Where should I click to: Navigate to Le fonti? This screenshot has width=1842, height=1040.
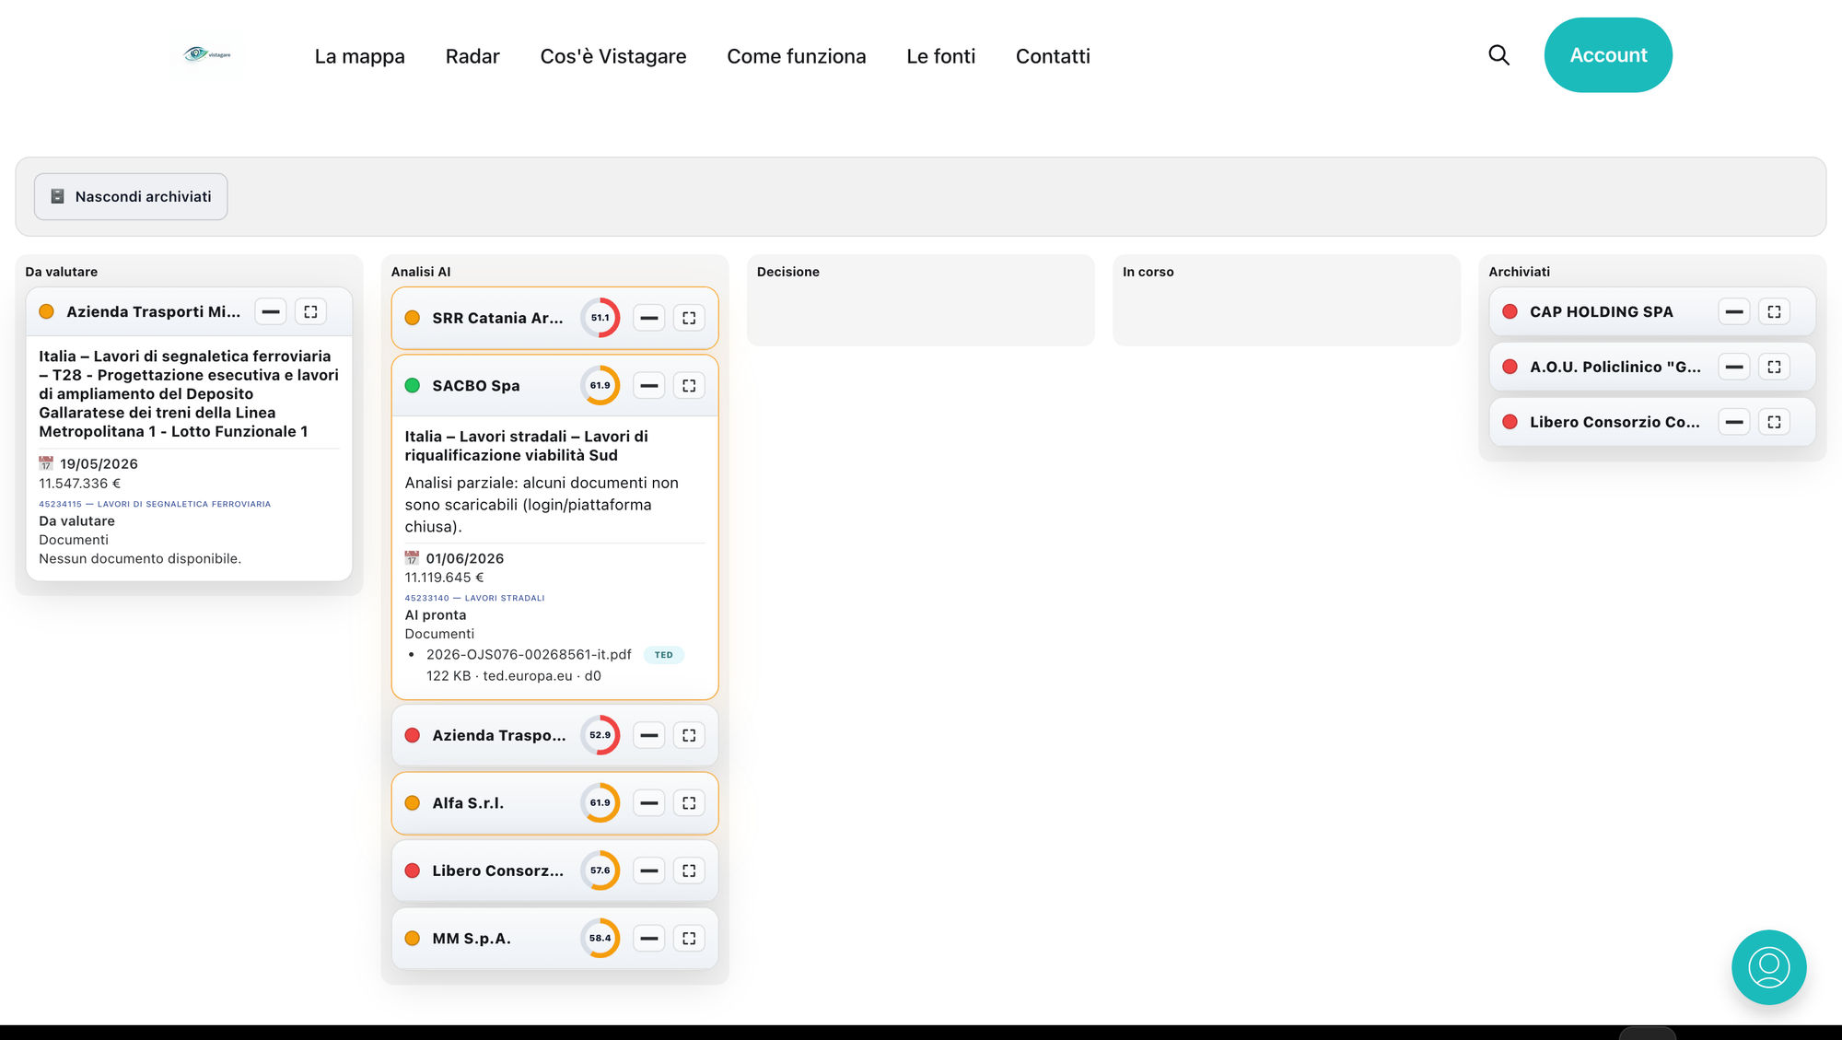pos(940,56)
